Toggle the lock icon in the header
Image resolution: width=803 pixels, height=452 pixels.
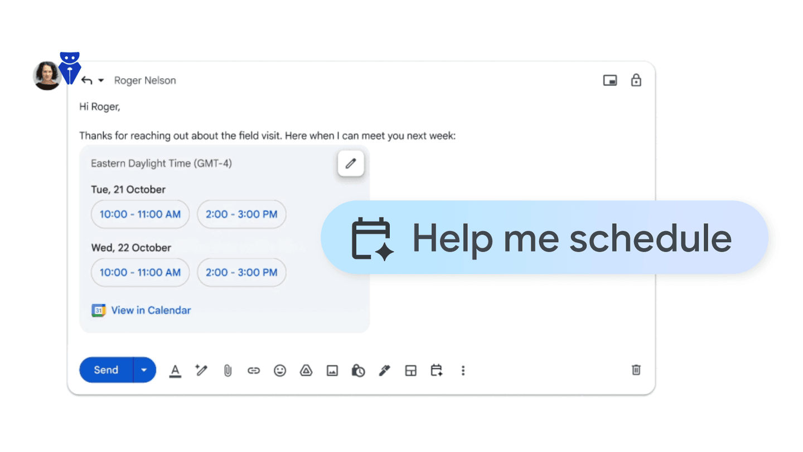(x=636, y=80)
